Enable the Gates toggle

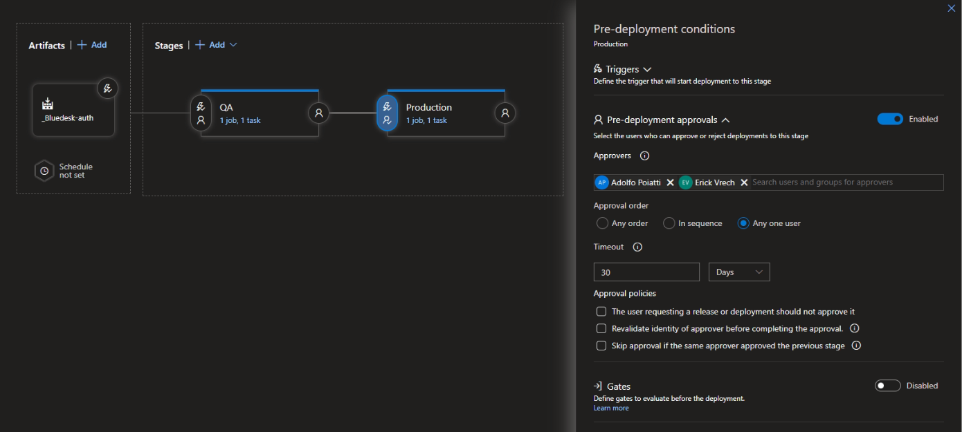888,386
